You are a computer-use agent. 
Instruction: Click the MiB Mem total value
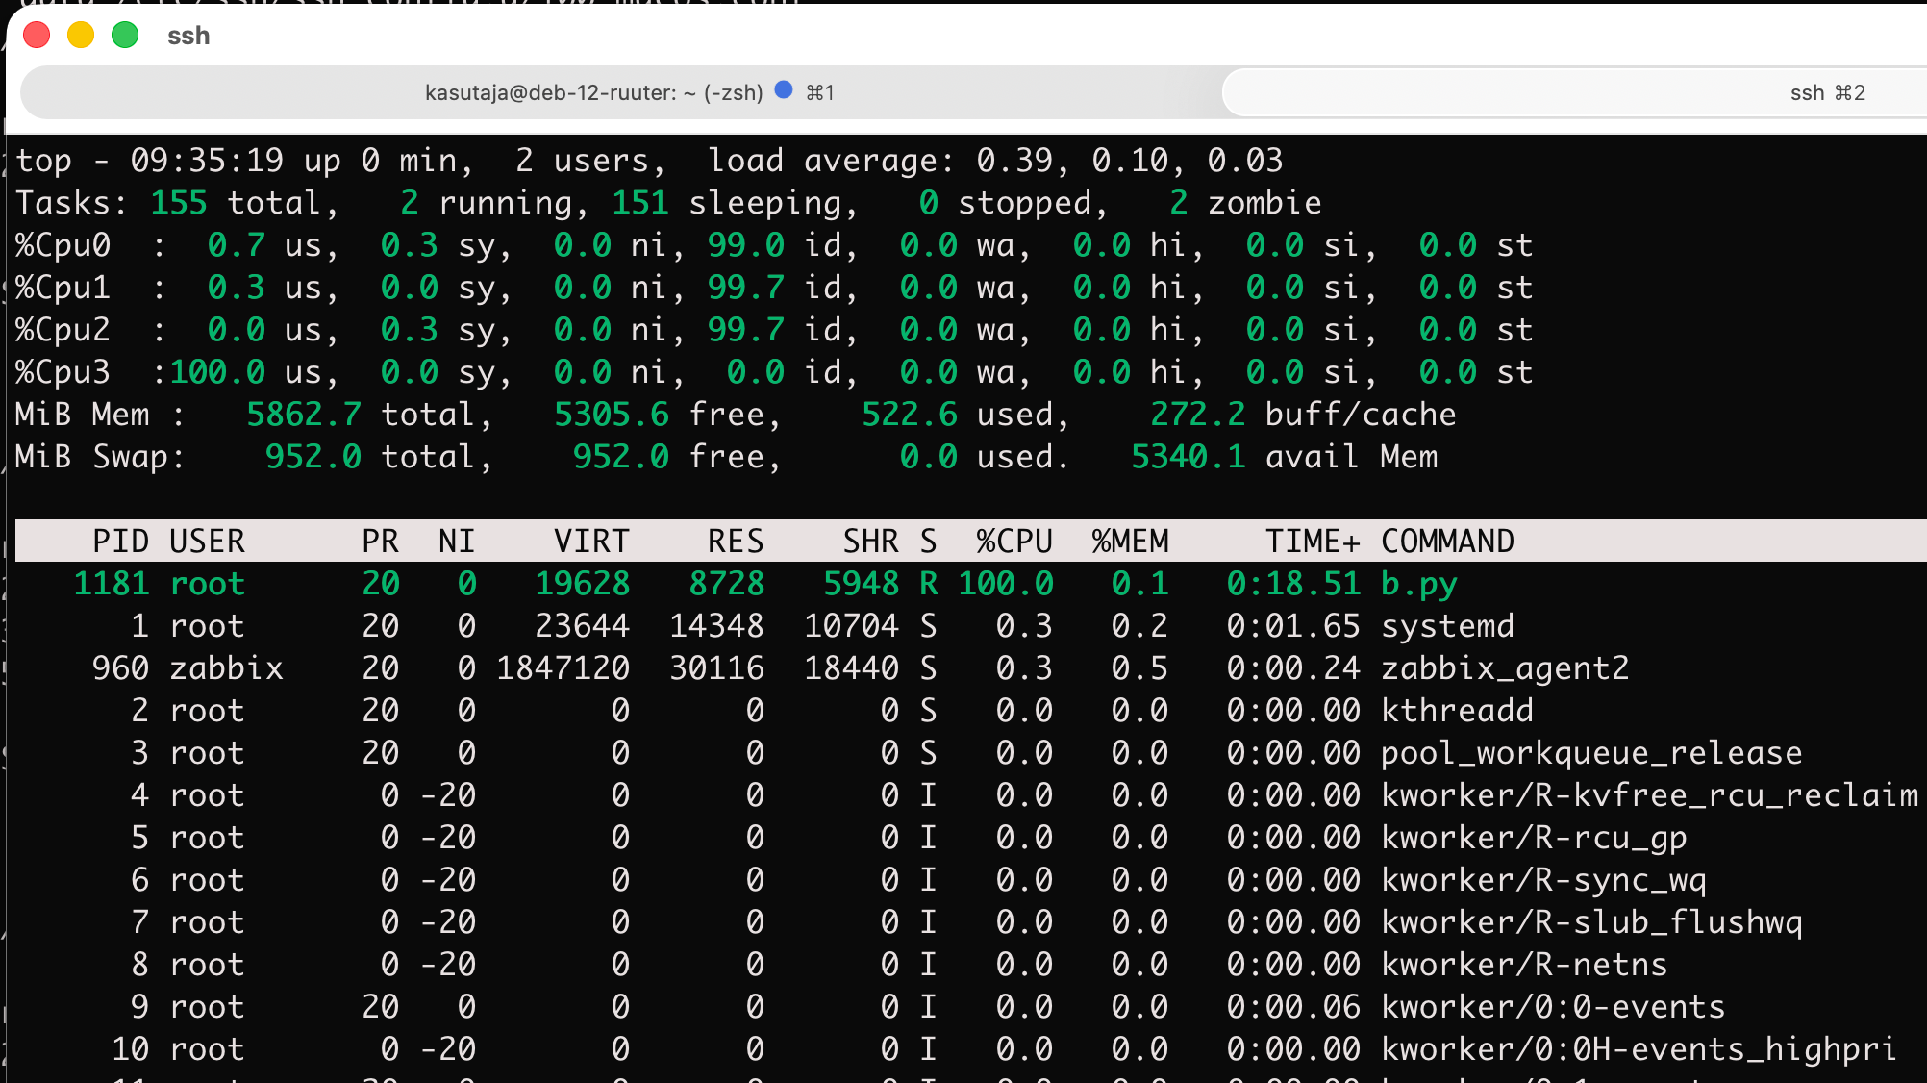tap(304, 415)
